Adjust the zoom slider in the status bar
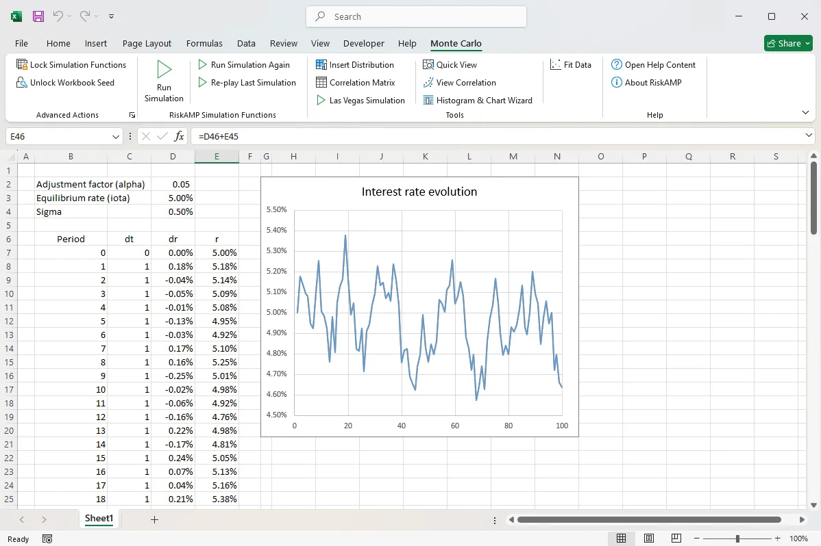This screenshot has width=821, height=546. (737, 538)
